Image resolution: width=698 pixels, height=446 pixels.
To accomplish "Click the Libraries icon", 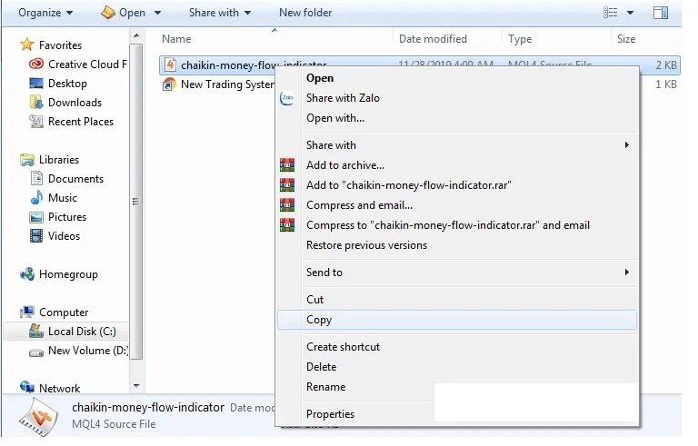I will click(27, 159).
